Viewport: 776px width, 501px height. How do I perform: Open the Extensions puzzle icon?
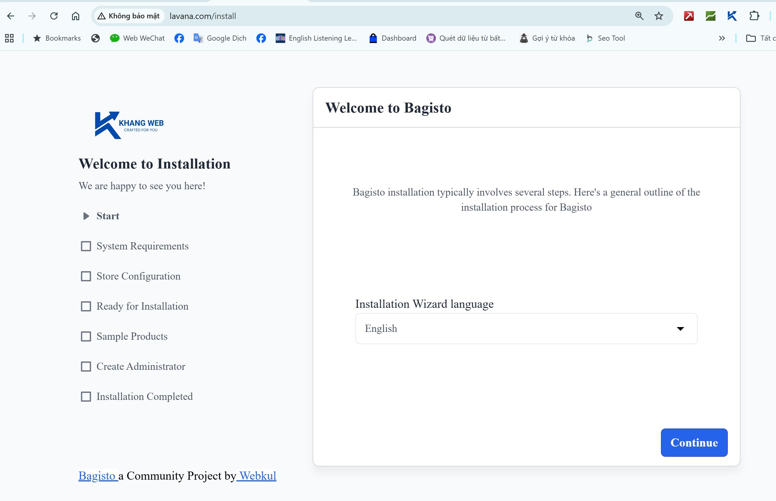tap(754, 16)
